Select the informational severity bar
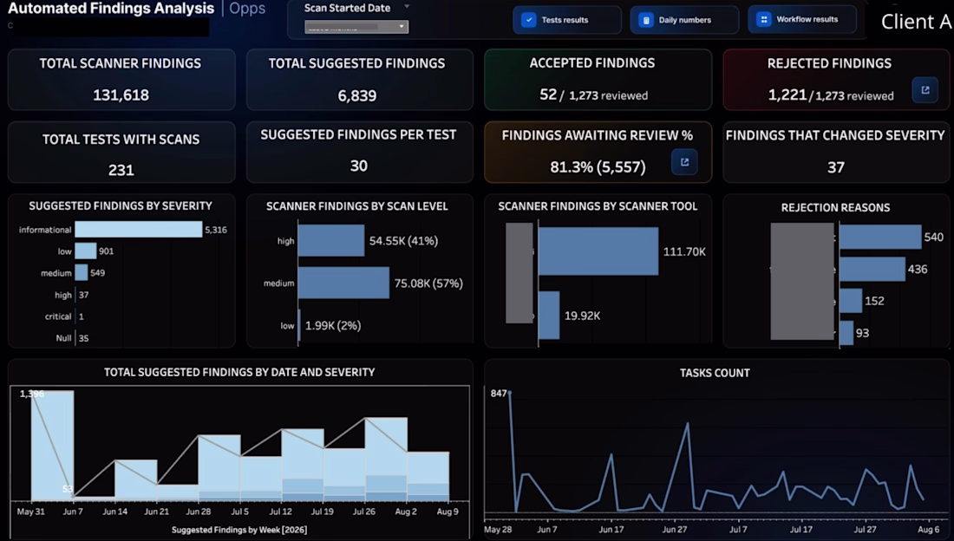This screenshot has height=541, width=954. tap(138, 230)
